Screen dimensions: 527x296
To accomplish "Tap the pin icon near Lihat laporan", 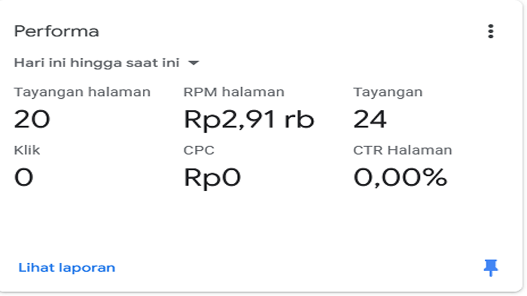I will [x=491, y=268].
